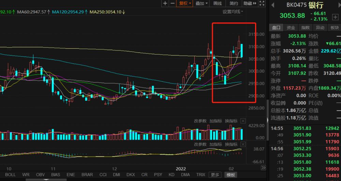
Task: Add 银行 to watchlist plus icon
Action: click(x=335, y=17)
